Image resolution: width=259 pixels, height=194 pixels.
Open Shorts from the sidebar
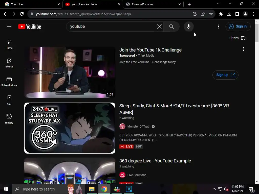click(9, 63)
